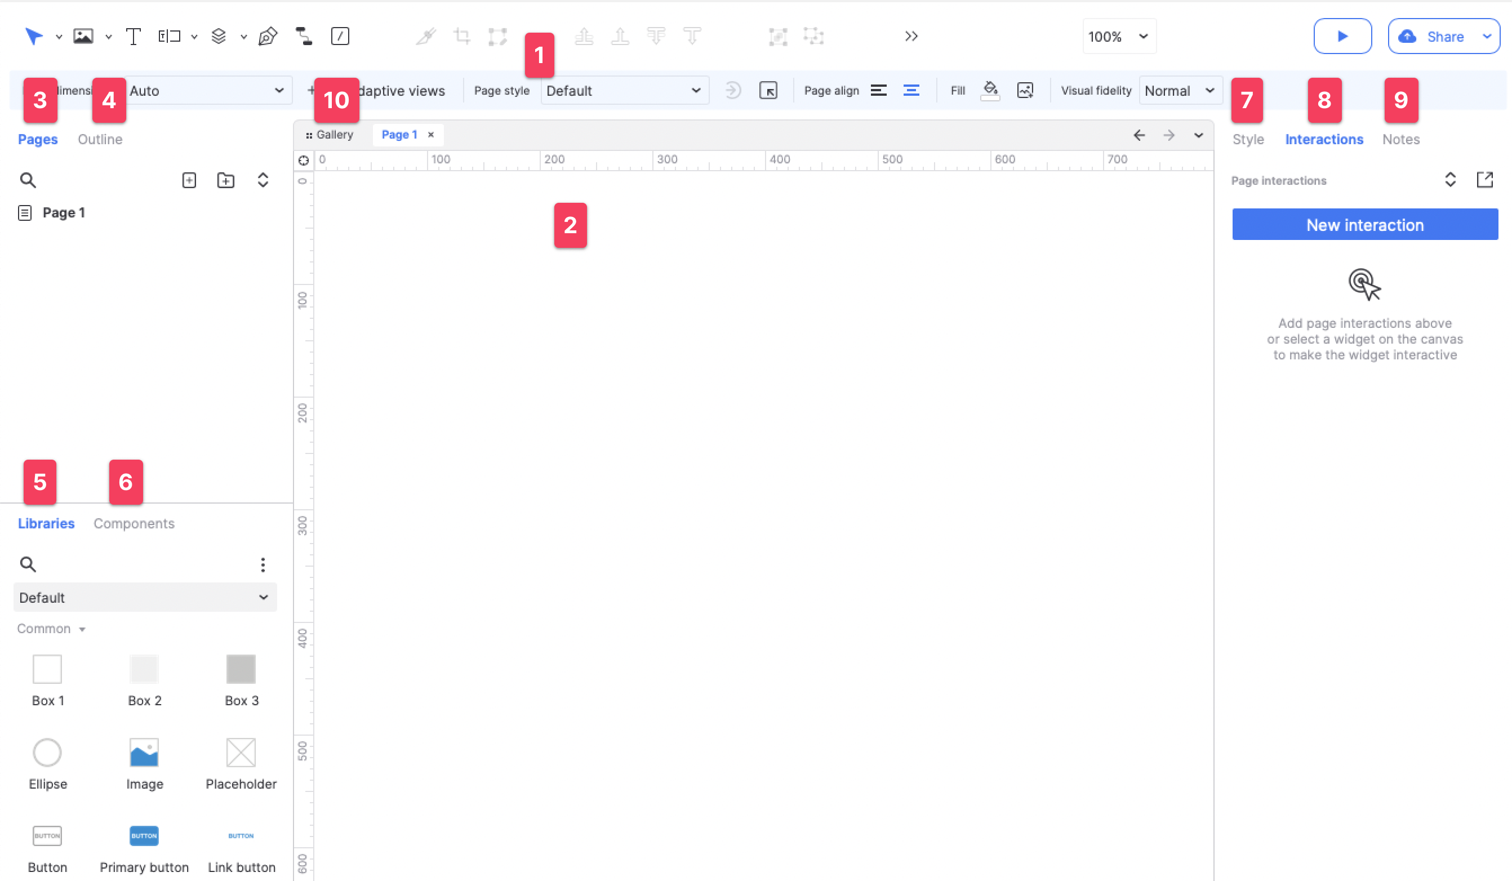The image size is (1512, 881).
Task: Open the library options three-dot menu
Action: click(x=263, y=565)
